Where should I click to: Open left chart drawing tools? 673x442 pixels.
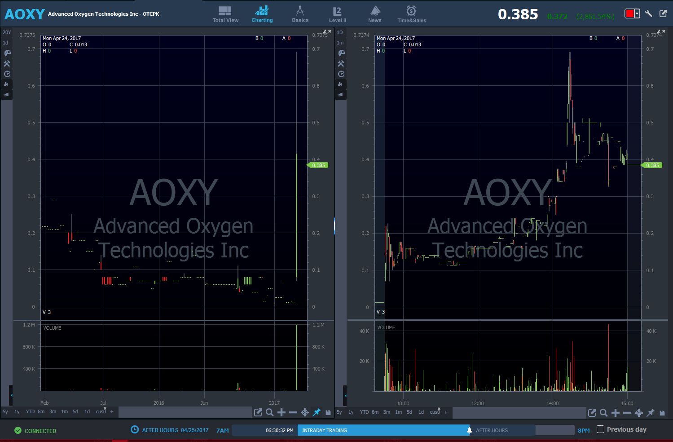click(x=7, y=64)
